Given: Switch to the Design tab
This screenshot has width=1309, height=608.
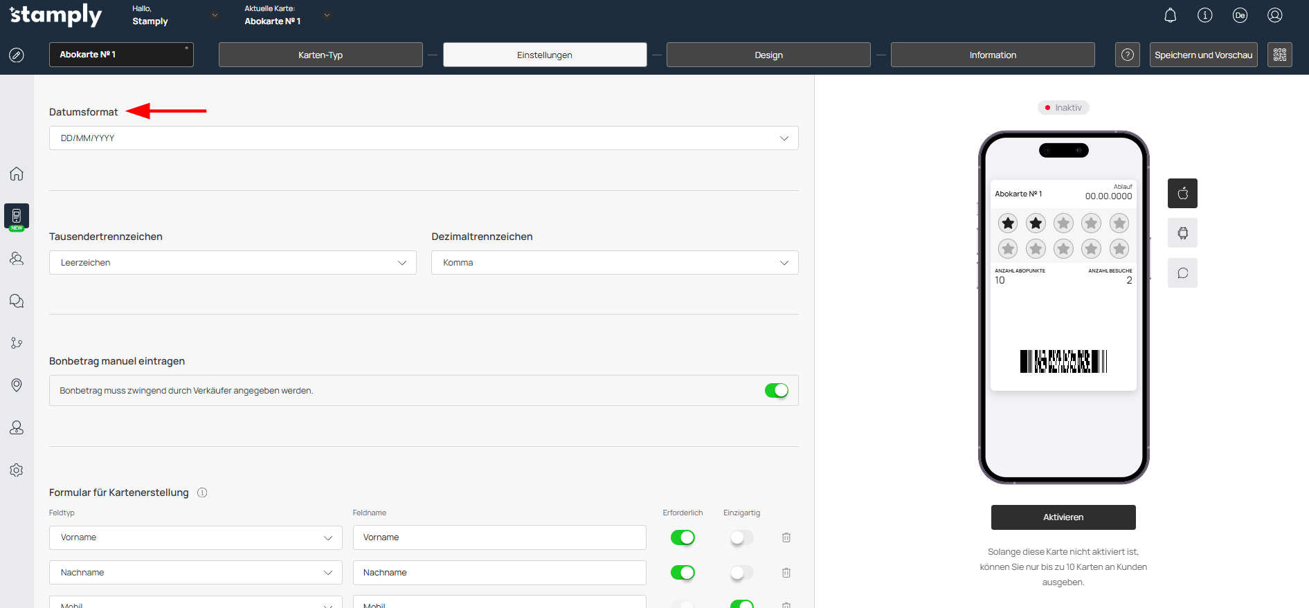Looking at the screenshot, I should (x=768, y=55).
